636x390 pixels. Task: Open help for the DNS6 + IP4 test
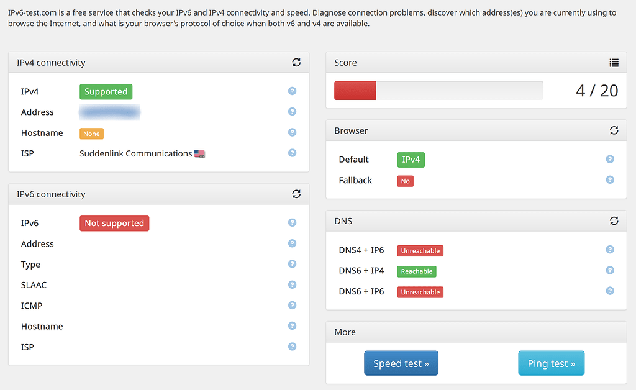point(609,270)
